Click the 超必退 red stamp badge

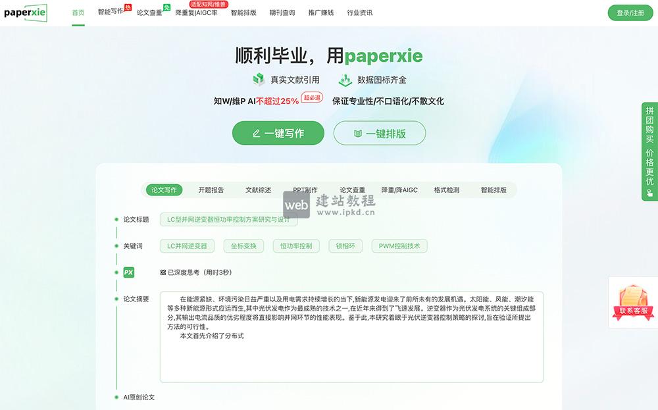point(312,98)
